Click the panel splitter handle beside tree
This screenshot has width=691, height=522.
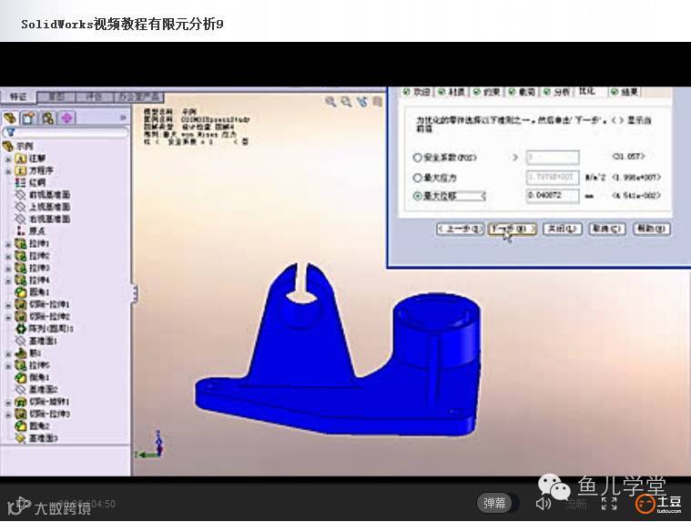[134, 292]
